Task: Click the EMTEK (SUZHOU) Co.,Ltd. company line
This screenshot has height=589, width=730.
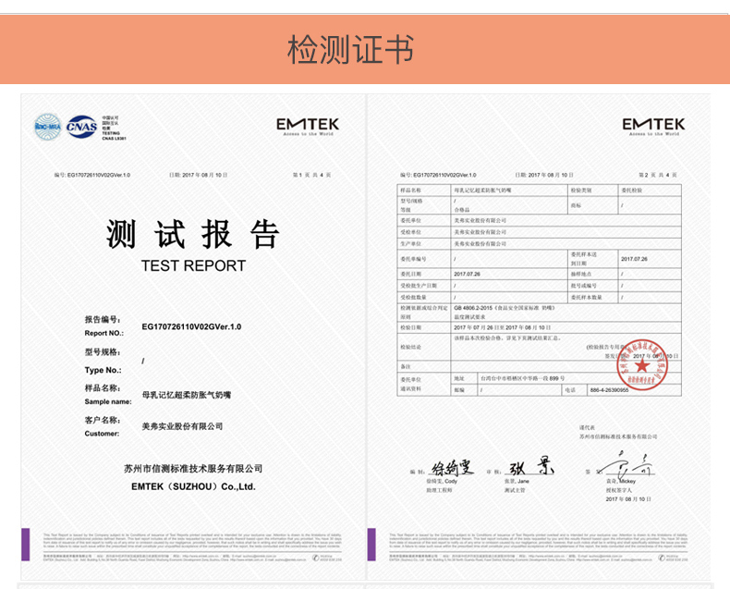Action: click(x=193, y=485)
